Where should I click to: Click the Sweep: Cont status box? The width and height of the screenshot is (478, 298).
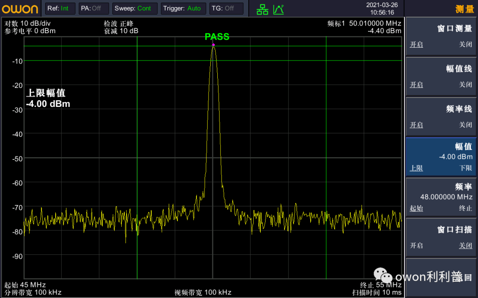point(135,8)
